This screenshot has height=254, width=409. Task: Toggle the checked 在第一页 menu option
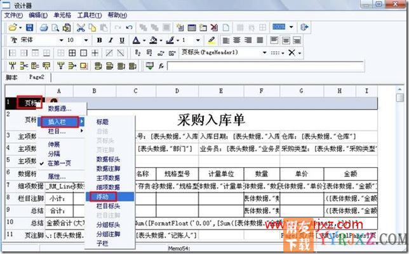point(59,163)
